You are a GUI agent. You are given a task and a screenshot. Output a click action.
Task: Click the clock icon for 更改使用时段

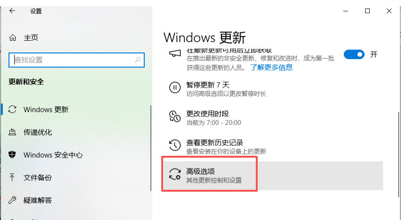tap(175, 117)
